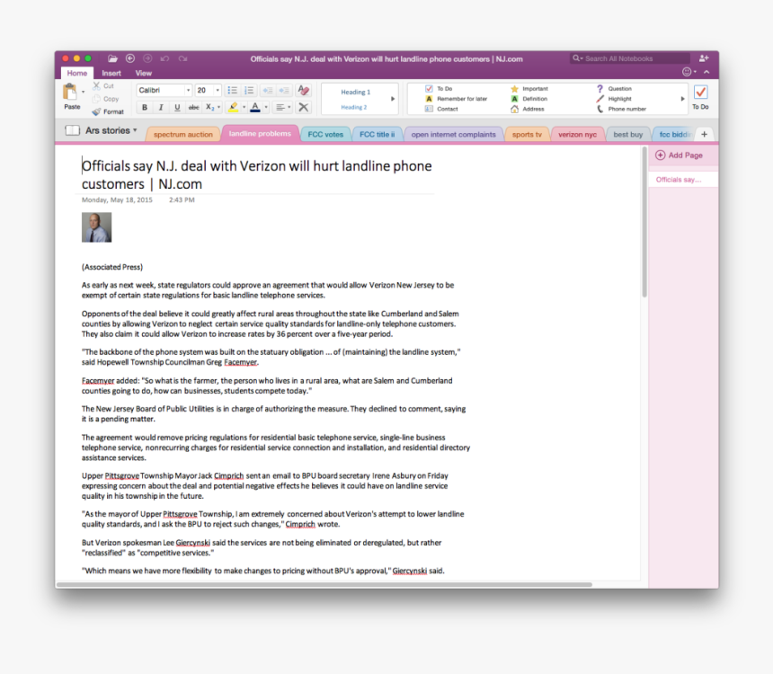Click the share notebook person icon

click(704, 58)
